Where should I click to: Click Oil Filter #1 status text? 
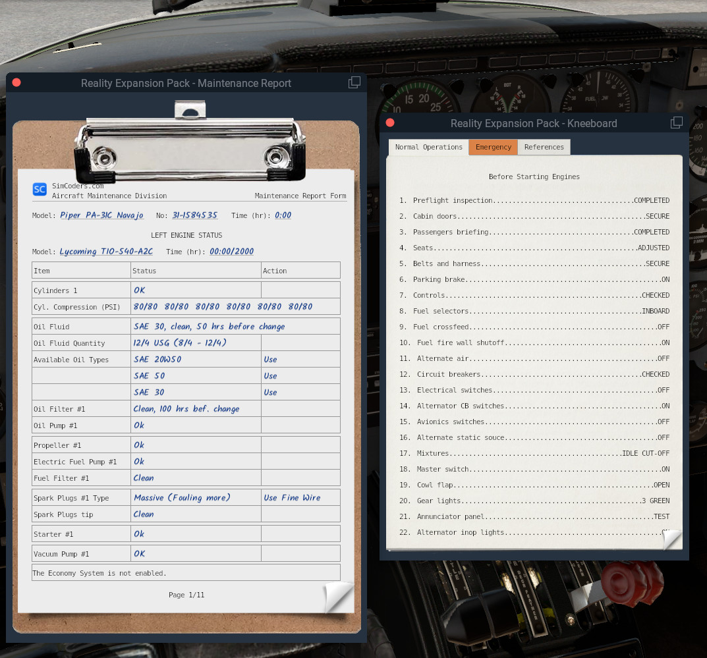(x=186, y=409)
